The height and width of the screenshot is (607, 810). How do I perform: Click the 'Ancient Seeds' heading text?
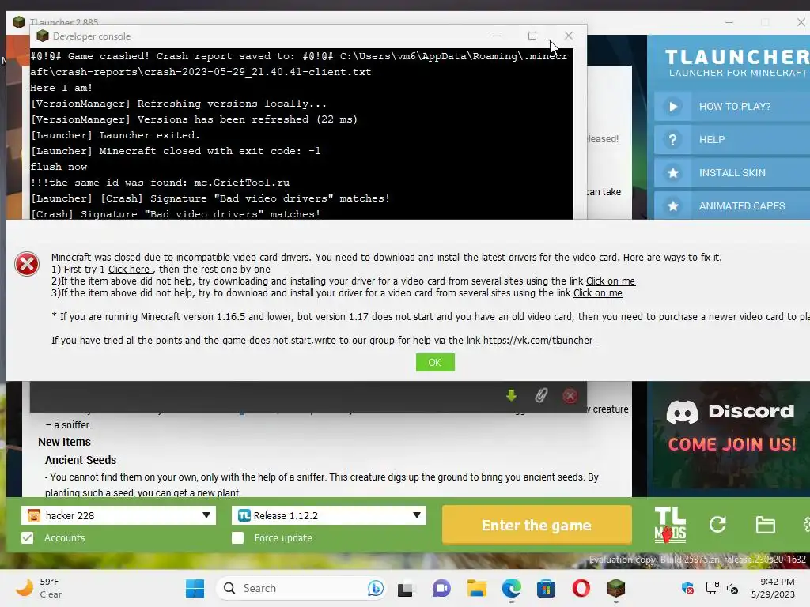(81, 460)
